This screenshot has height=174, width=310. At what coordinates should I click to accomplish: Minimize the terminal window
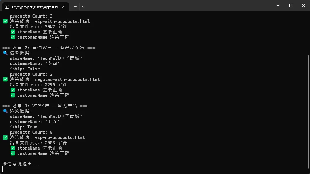pyautogui.click(x=278, y=6)
